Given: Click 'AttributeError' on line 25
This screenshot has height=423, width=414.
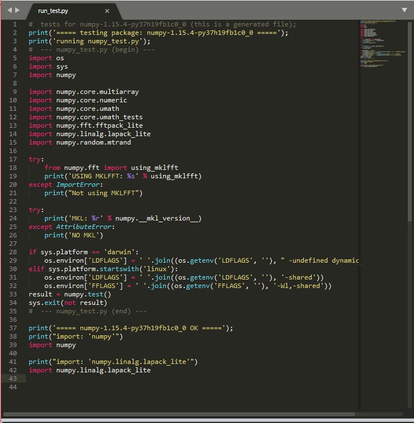Looking at the screenshot, I should point(84,227).
